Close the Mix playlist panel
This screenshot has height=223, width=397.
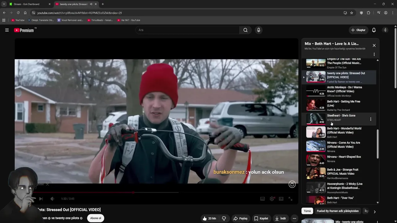tap(374, 46)
